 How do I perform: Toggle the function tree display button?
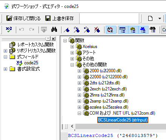(x=133, y=30)
